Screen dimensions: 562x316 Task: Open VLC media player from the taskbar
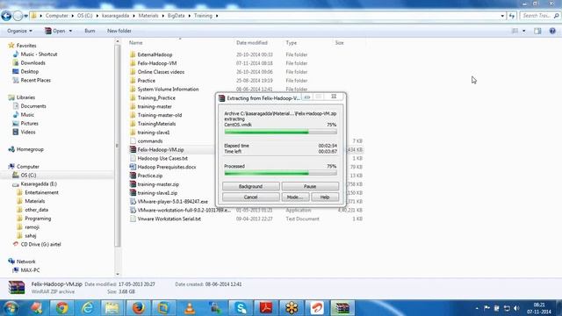pyautogui.click(x=190, y=308)
